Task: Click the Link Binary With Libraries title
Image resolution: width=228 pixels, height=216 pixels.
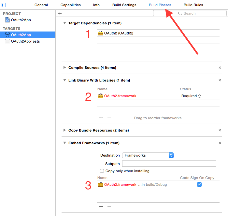Action: click(x=99, y=80)
